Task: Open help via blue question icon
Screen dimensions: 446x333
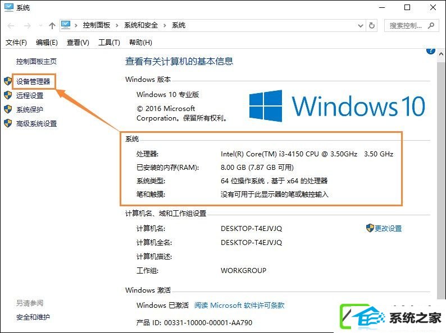Action: point(431,51)
